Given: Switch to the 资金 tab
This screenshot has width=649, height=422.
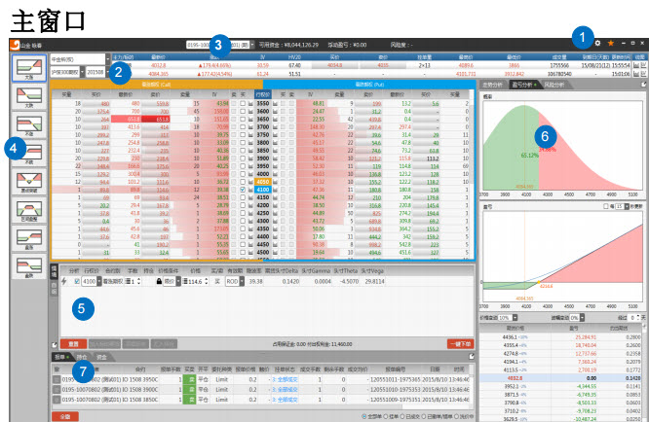Looking at the screenshot, I should (101, 357).
